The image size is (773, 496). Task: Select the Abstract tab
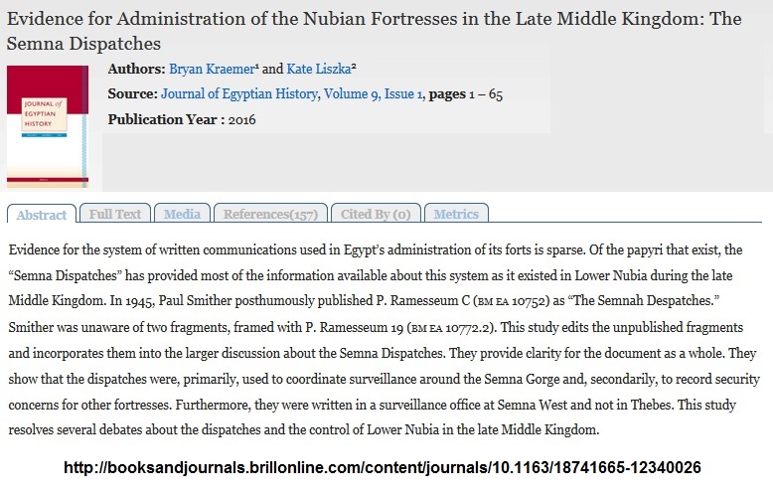(42, 215)
